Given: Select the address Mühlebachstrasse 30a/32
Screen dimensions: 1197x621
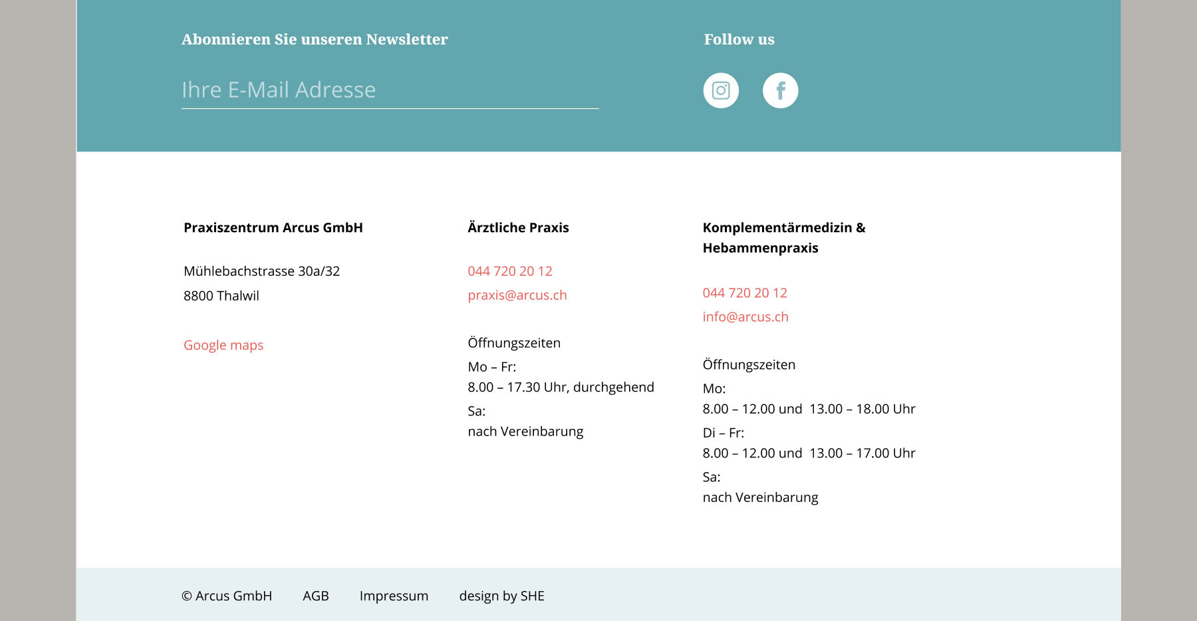Looking at the screenshot, I should [x=262, y=271].
